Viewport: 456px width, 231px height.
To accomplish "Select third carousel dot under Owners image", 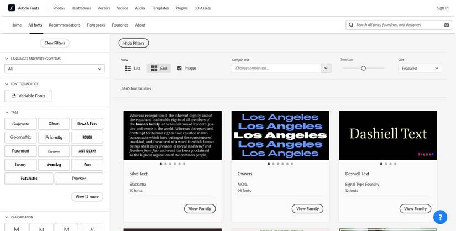I will tap(278, 164).
